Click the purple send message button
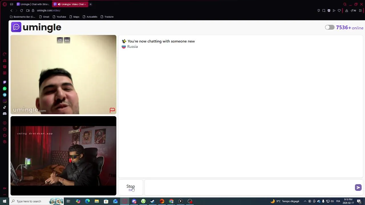365x205 pixels. click(x=358, y=187)
